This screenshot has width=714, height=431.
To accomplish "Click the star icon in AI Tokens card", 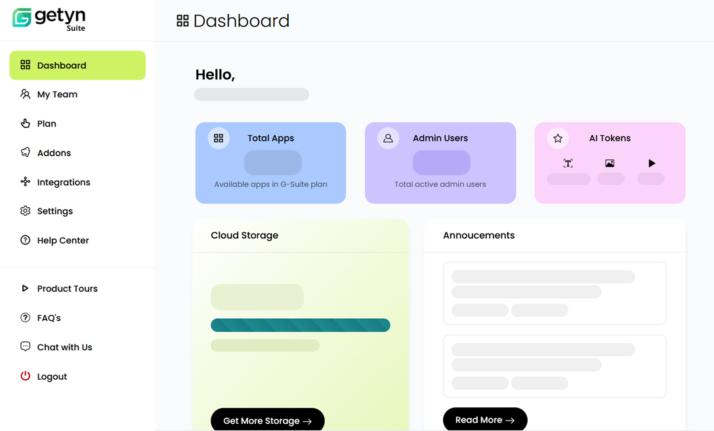I will pos(558,138).
